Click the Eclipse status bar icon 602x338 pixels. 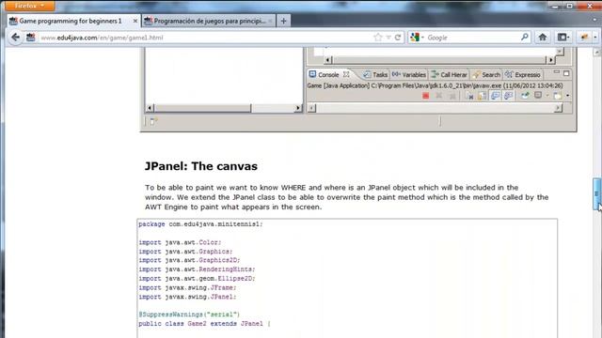tap(153, 121)
